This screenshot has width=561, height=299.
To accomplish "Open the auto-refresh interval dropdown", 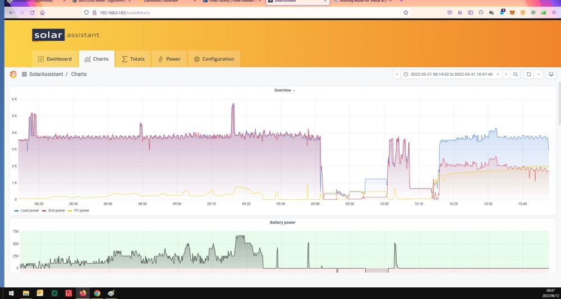I will point(539,75).
